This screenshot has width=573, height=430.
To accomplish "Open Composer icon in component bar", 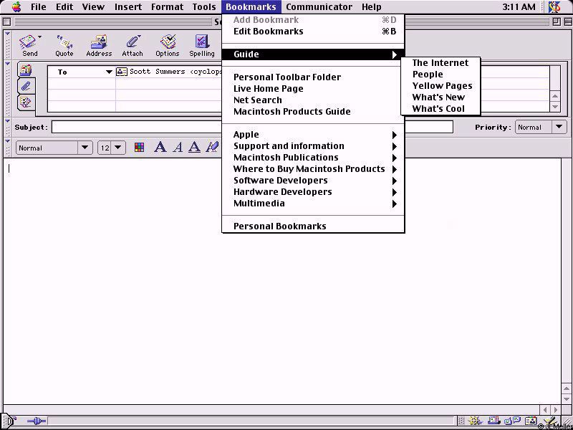I will click(x=549, y=421).
